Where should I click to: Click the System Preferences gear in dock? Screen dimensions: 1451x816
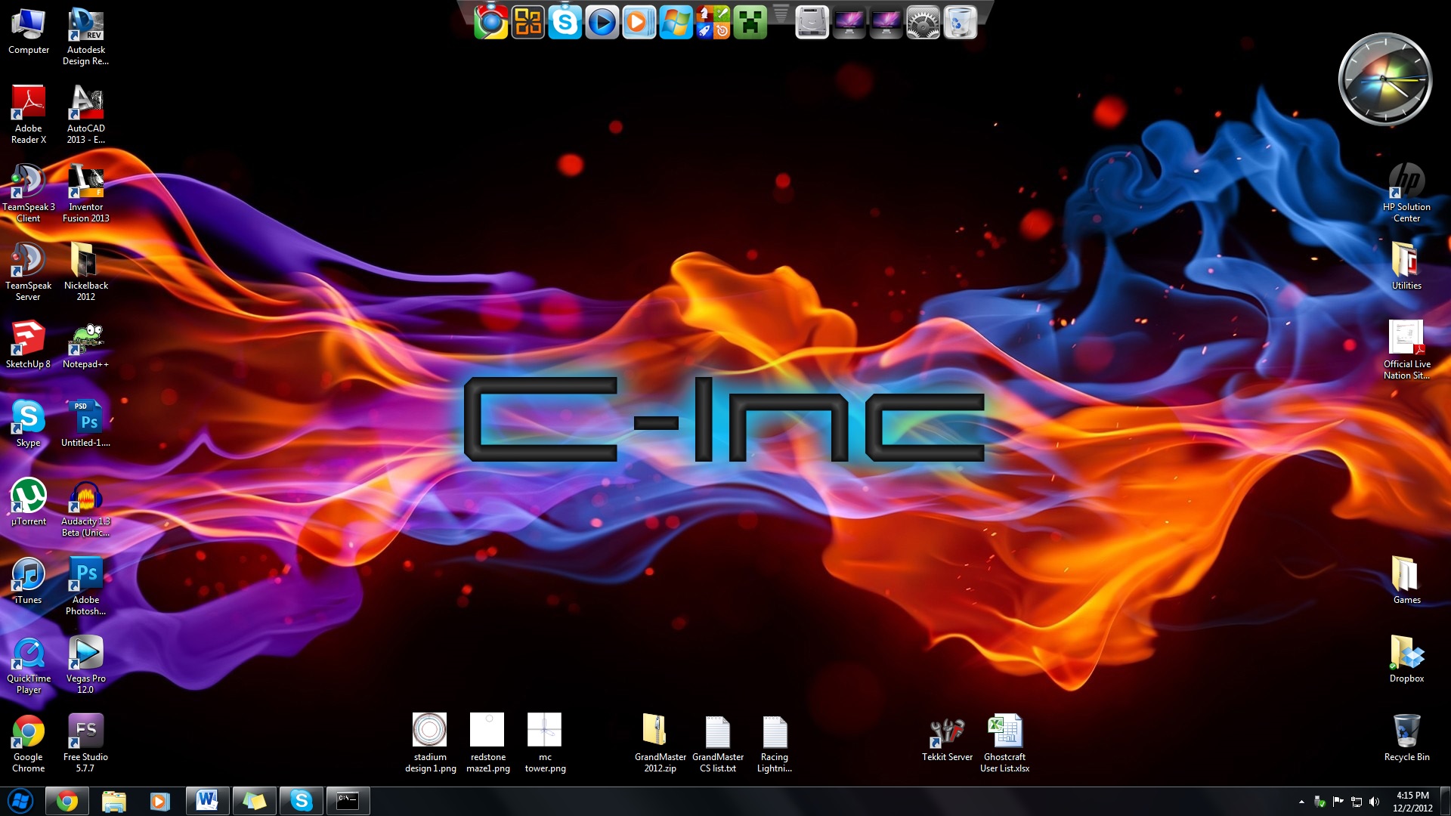click(x=923, y=23)
